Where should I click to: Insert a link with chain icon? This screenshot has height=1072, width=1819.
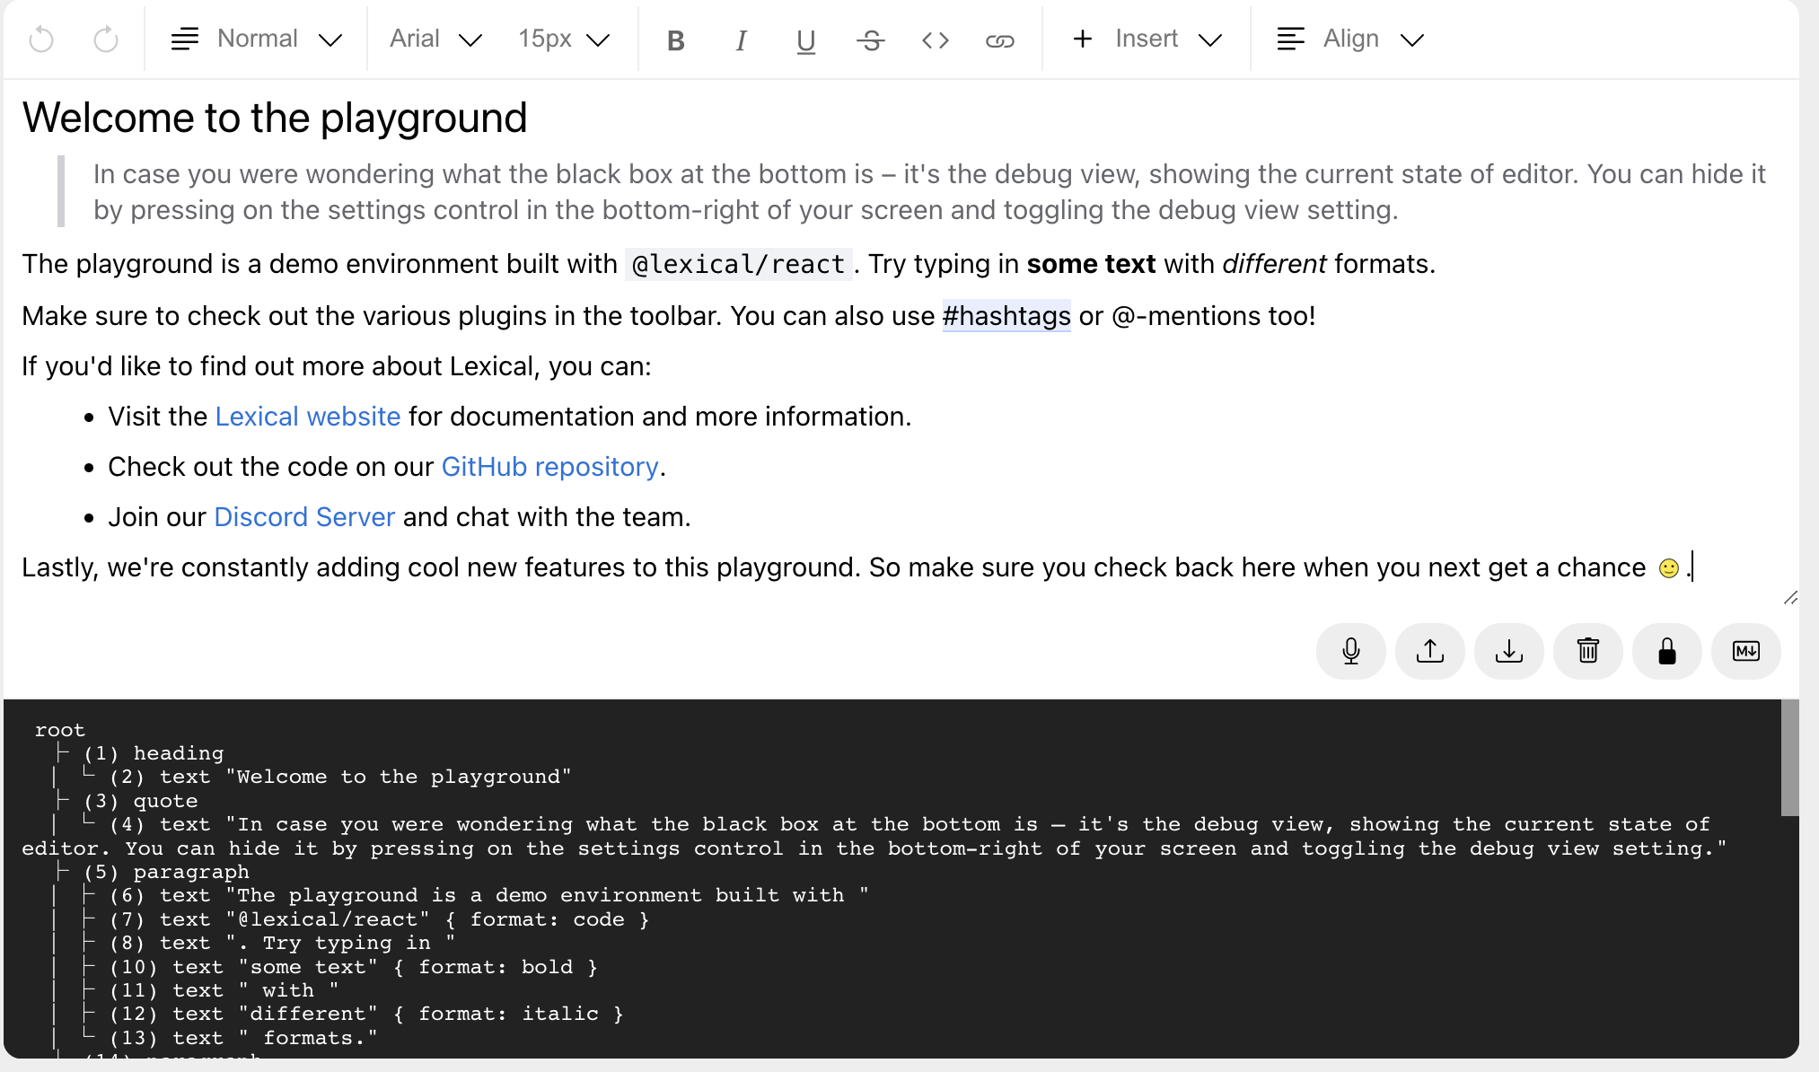coord(999,40)
